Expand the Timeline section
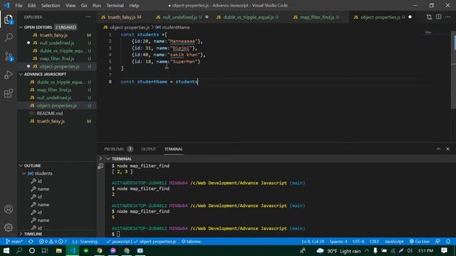This screenshot has width=456, height=256. tap(21, 234)
